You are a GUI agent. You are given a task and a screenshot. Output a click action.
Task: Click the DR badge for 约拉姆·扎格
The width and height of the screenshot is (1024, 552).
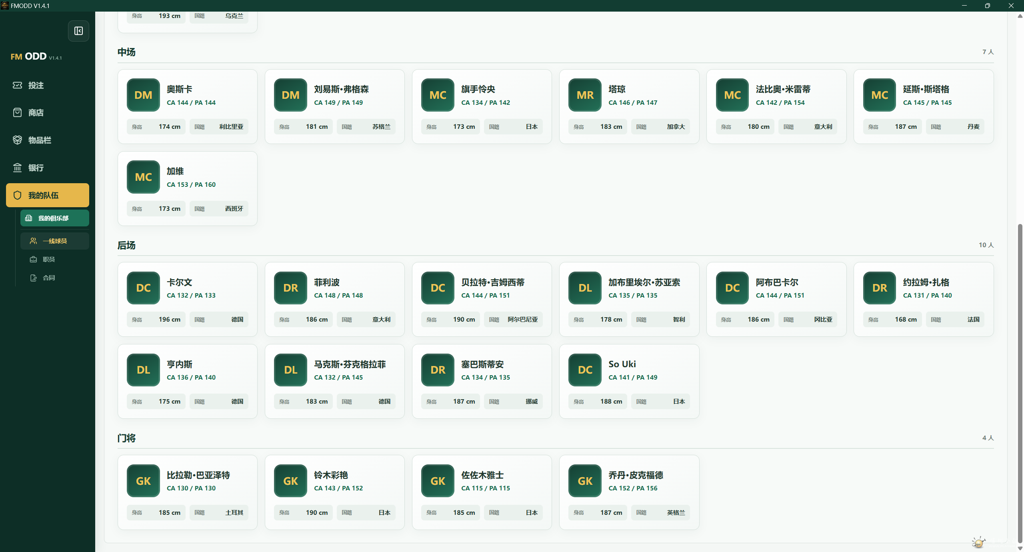pyautogui.click(x=880, y=288)
